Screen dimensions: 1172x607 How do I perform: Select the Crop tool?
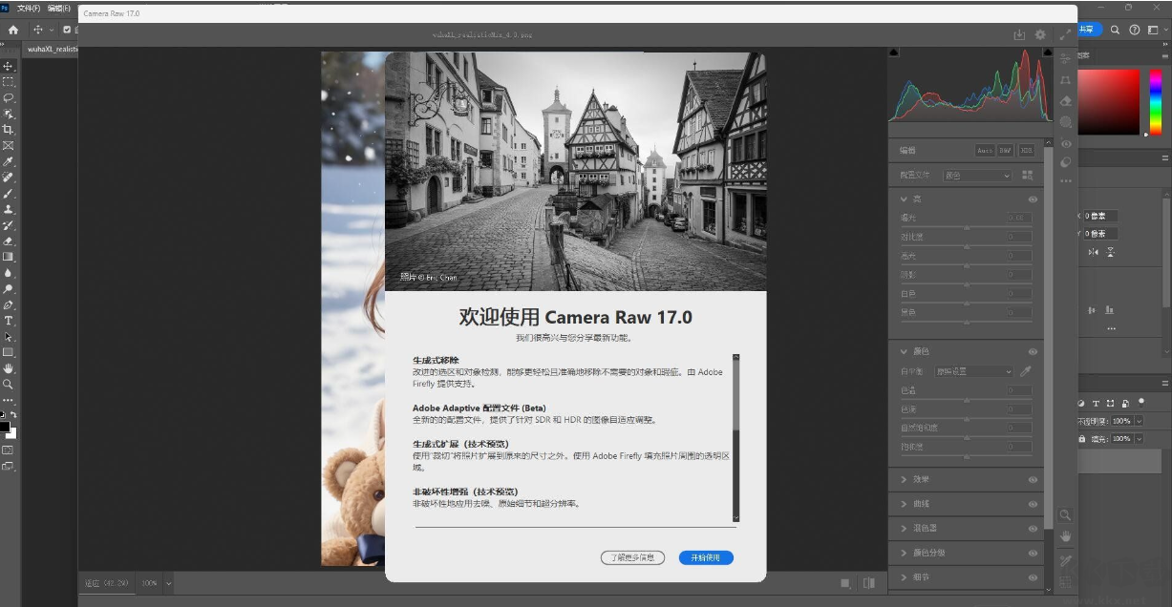pos(9,129)
